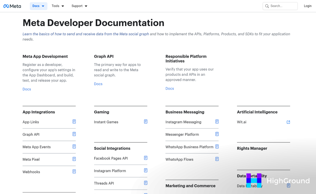
Task: Go to Meta Pixel documentation
Action: click(31, 159)
